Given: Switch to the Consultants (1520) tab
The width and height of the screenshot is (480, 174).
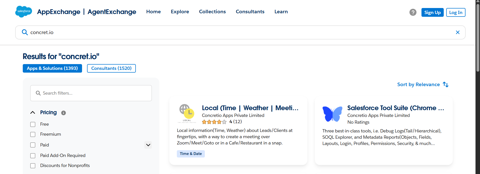Looking at the screenshot, I should (111, 68).
